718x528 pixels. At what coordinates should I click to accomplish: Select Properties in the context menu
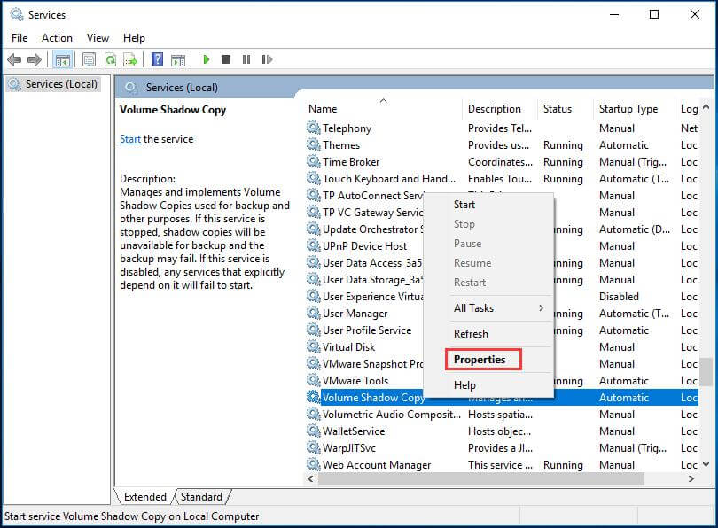point(480,360)
